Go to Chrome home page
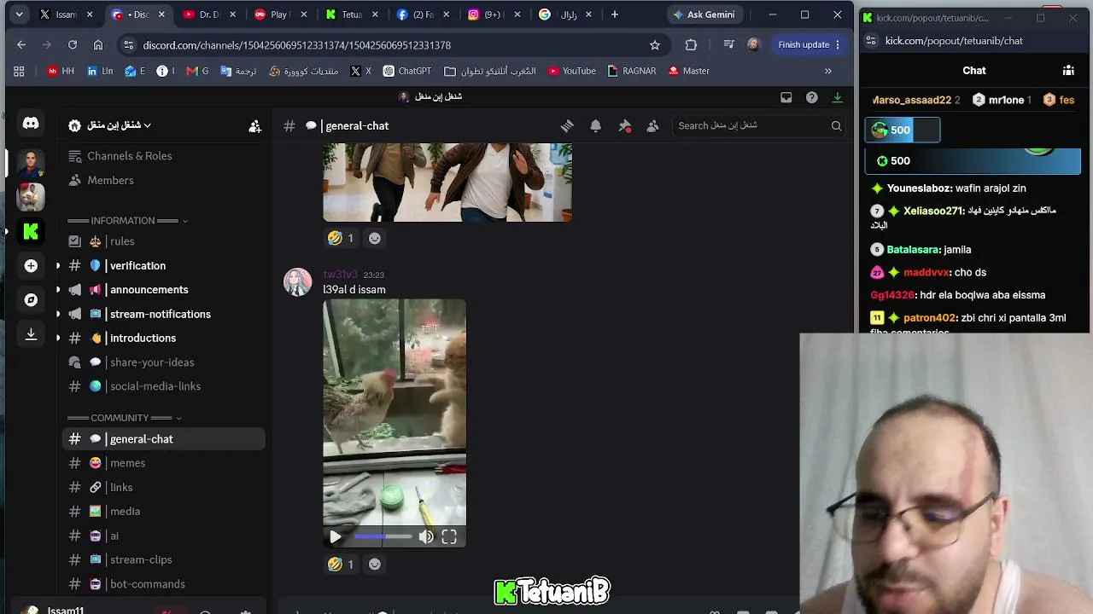 pos(98,45)
